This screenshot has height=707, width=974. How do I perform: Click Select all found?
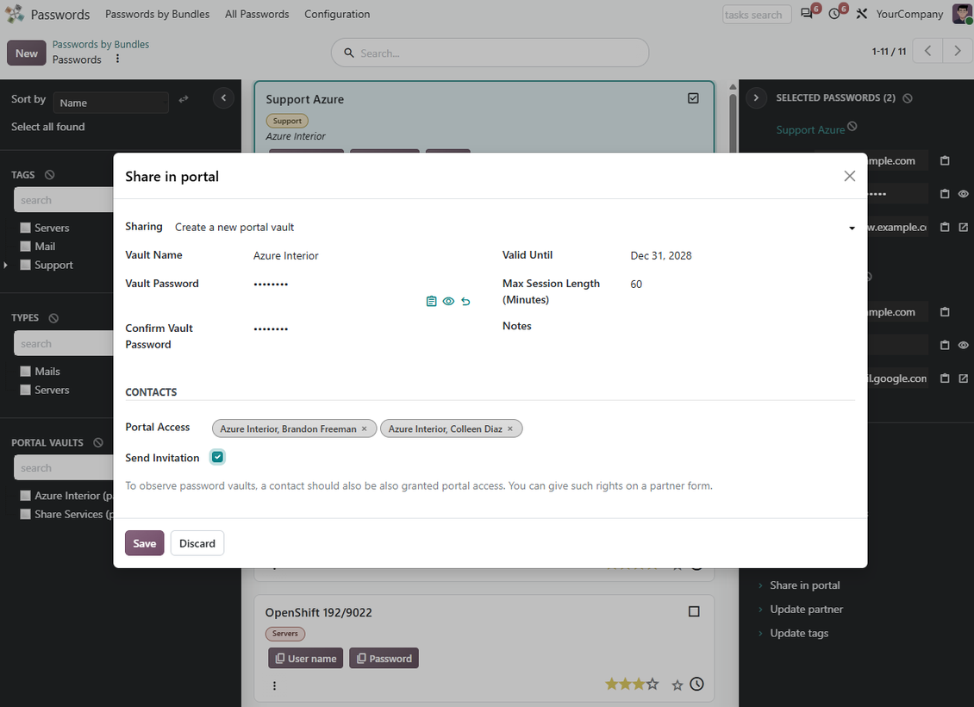click(47, 127)
